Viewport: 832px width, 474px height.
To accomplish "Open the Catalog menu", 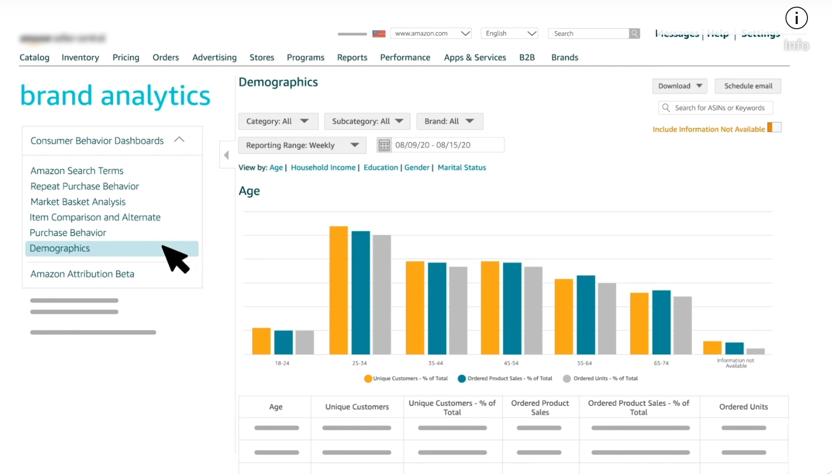I will click(x=34, y=57).
